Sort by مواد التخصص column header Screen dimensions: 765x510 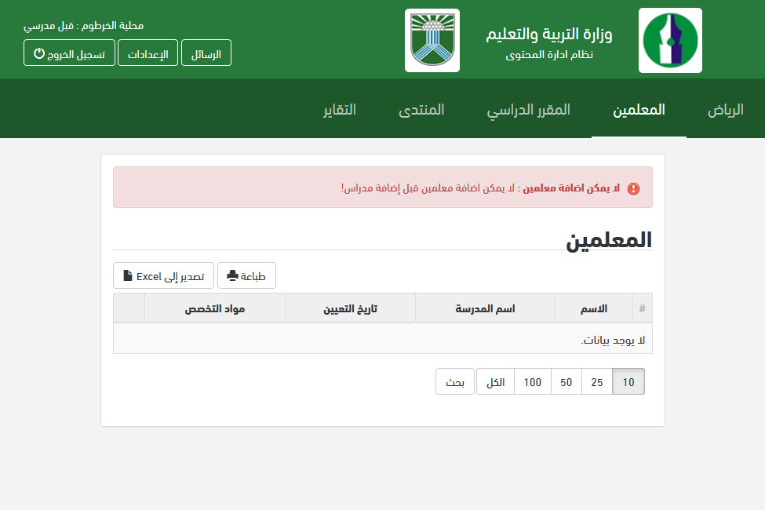(x=215, y=308)
